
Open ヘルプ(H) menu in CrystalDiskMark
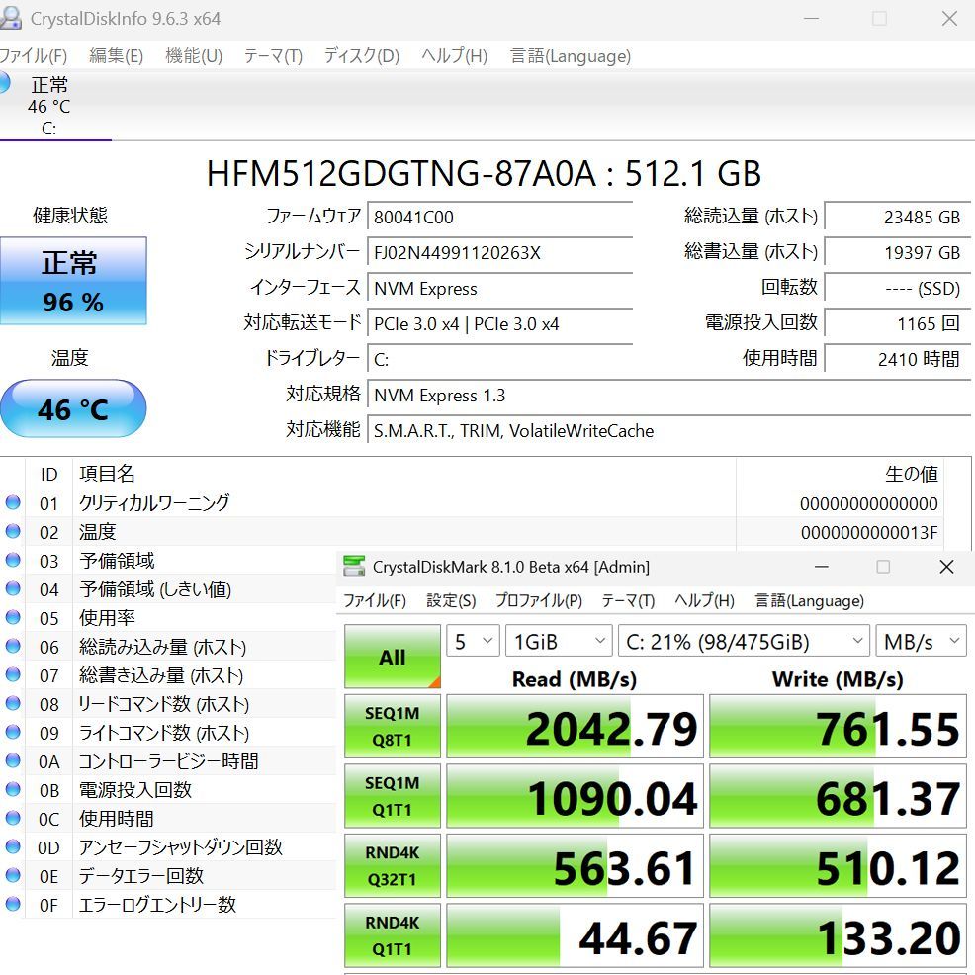[x=704, y=600]
